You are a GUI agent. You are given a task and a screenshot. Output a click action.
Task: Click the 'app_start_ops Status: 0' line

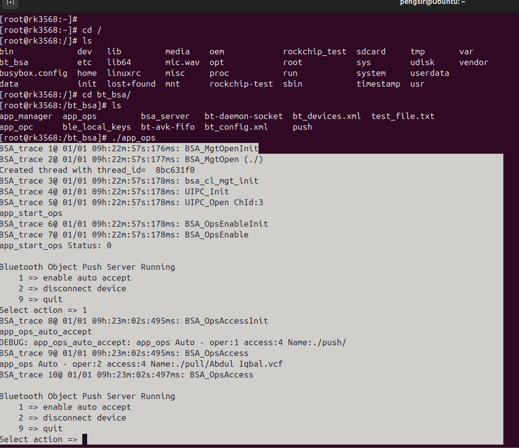tap(56, 245)
